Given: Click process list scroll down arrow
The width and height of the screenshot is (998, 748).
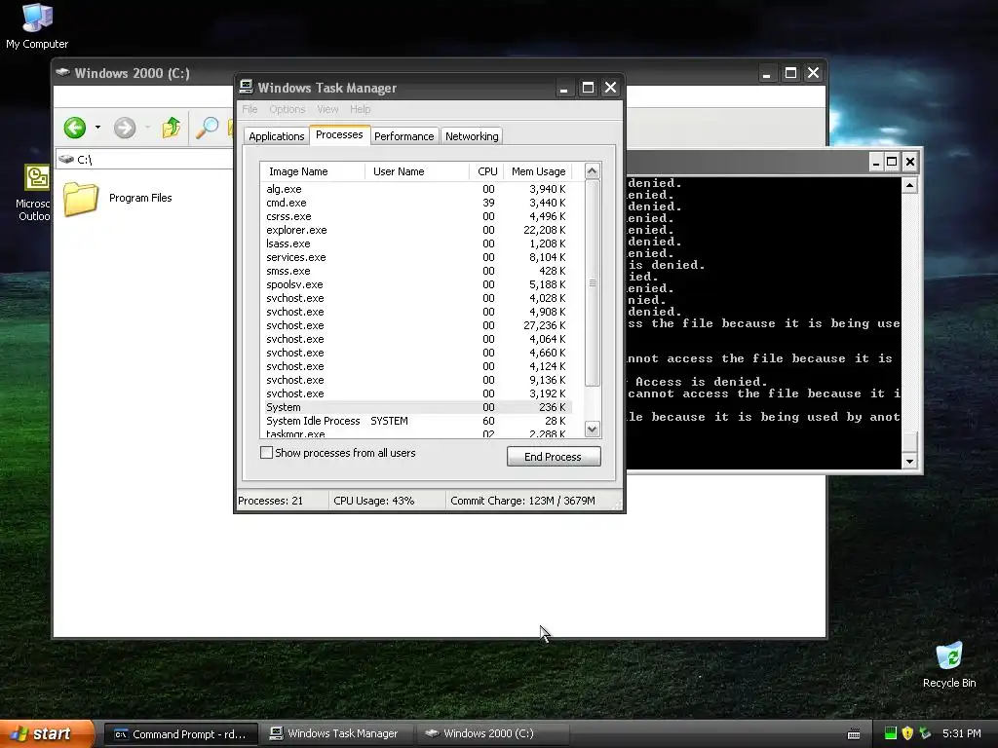Looking at the screenshot, I should pyautogui.click(x=592, y=430).
